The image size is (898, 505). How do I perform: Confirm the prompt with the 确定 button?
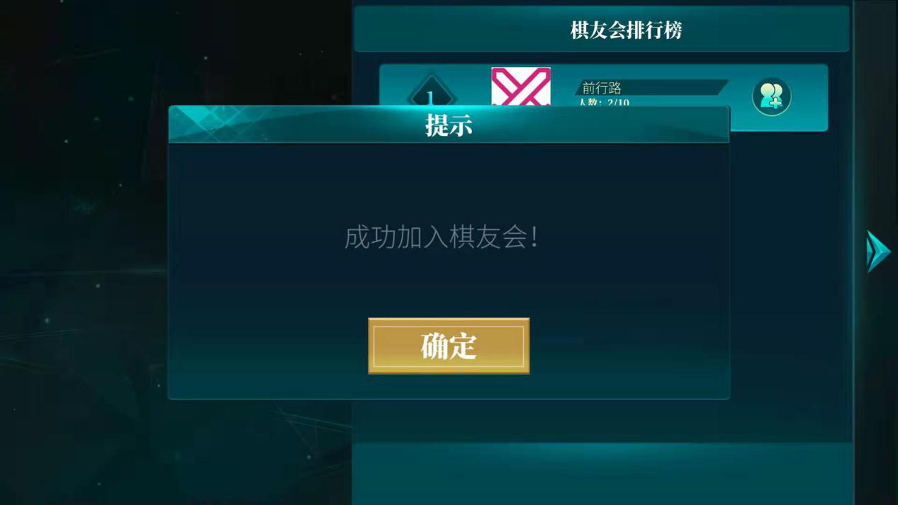(449, 346)
